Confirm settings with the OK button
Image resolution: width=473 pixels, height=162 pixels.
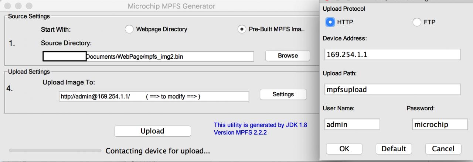click(x=344, y=149)
